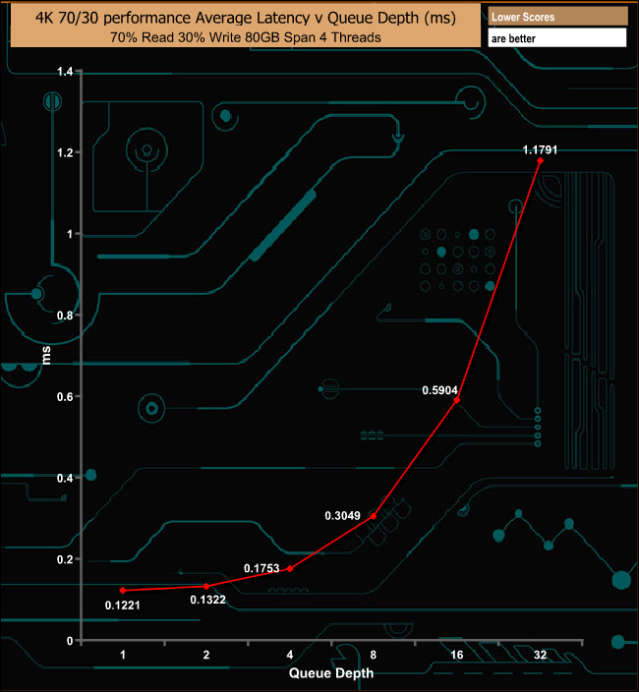The image size is (639, 692).
Task: Click the 'ms' y-axis title
Action: click(x=45, y=356)
